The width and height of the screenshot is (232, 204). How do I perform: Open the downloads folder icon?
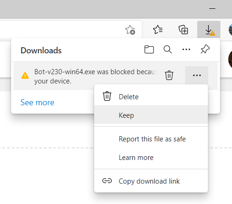coord(149,50)
